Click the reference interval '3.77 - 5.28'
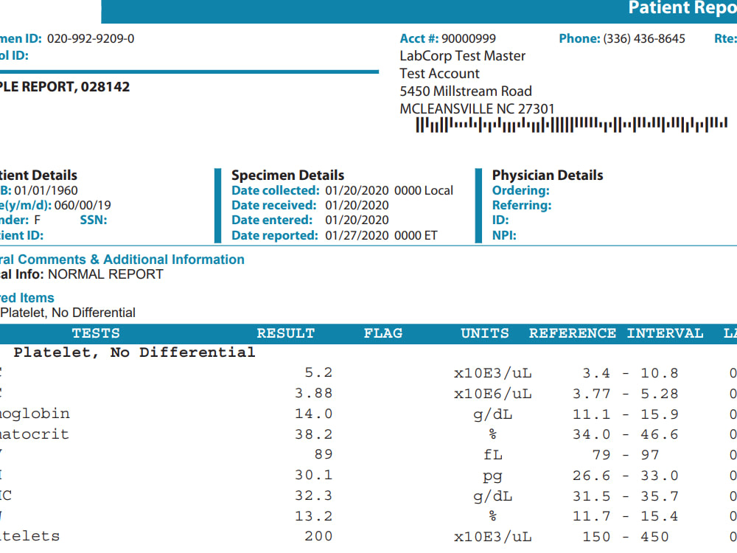Image resolution: width=737 pixels, height=553 pixels. click(x=626, y=394)
